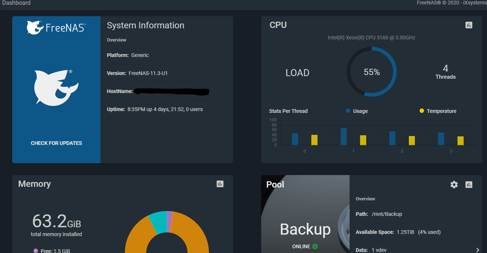Click the green ONLINE status checkmark
The height and width of the screenshot is (253, 487).
[x=315, y=246]
